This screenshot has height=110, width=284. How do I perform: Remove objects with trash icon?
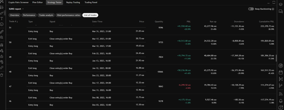2,75
